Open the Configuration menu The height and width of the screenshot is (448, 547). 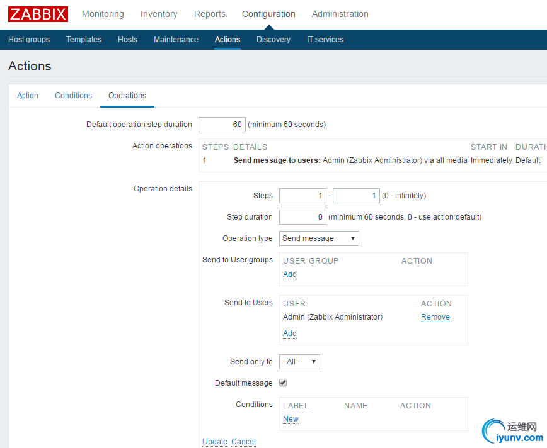tap(268, 14)
